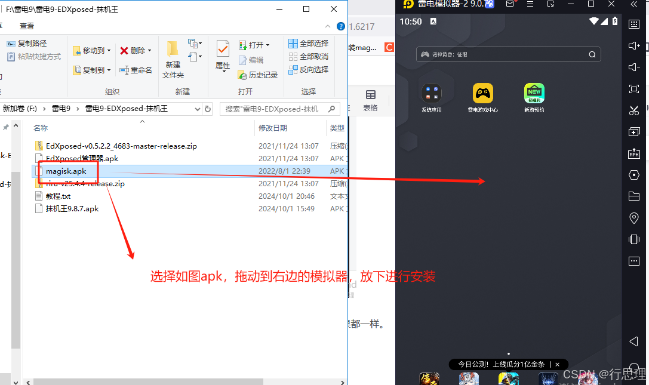Open virtual location pin icon in emulator
This screenshot has width=649, height=385.
click(x=633, y=218)
